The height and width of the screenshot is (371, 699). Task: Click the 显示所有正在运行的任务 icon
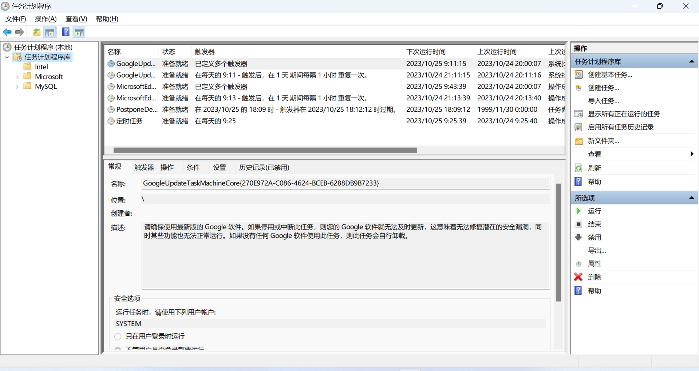578,114
